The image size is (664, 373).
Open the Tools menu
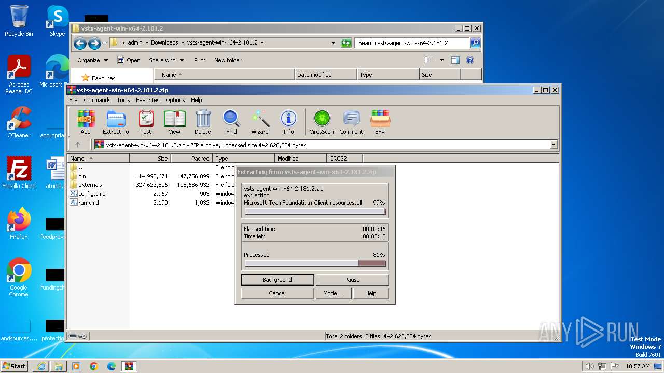[123, 100]
